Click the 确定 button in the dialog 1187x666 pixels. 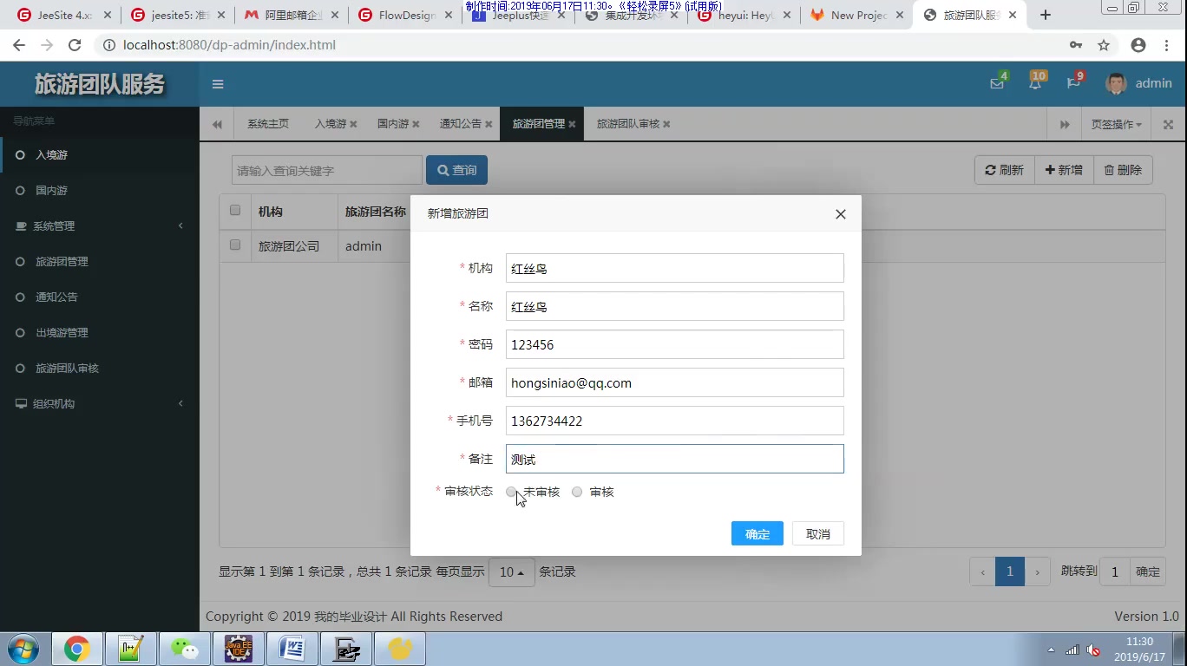coord(756,533)
